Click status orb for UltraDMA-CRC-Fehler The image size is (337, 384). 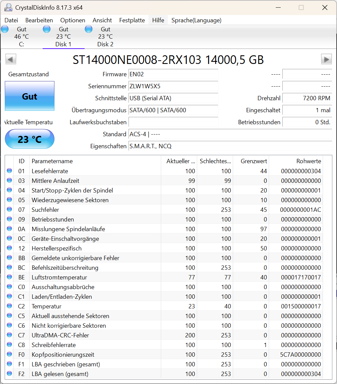click(x=9, y=335)
